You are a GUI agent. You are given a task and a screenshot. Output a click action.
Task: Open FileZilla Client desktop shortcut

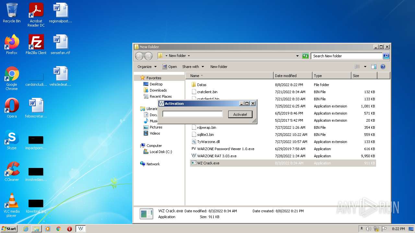(x=36, y=45)
